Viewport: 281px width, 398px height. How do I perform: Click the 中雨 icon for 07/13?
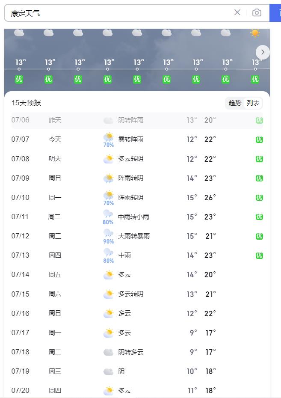108,252
